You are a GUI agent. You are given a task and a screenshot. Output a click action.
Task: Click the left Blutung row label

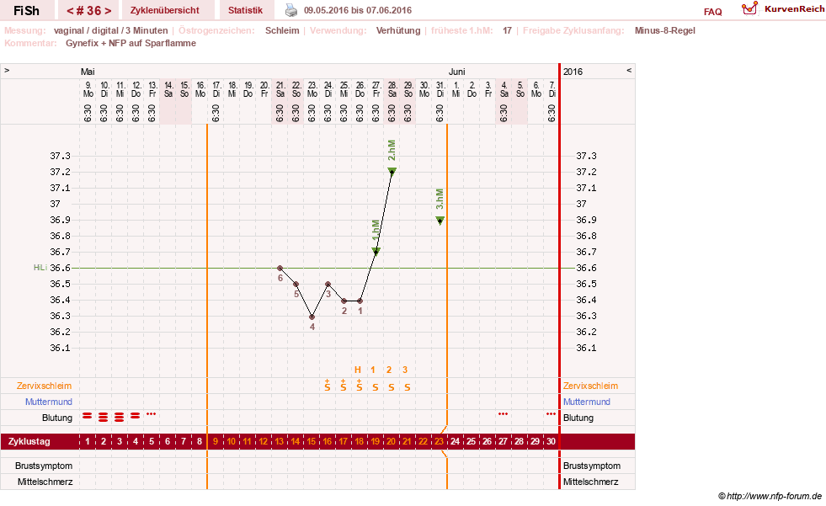coord(57,418)
